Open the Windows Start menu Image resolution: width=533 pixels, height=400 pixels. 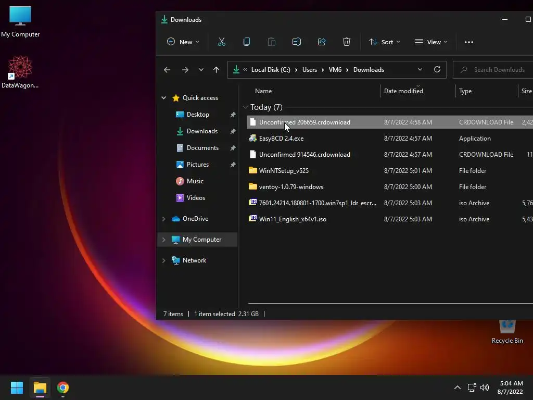tap(17, 387)
